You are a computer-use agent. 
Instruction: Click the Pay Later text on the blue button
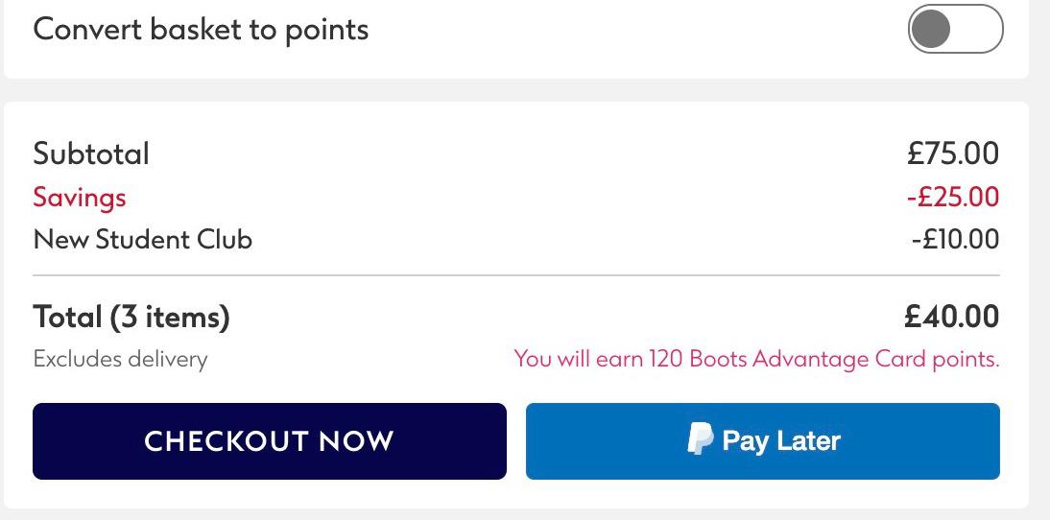point(781,441)
